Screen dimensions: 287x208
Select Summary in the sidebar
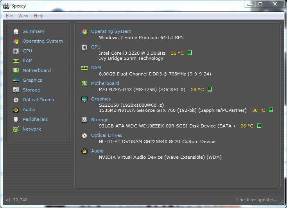(34, 31)
